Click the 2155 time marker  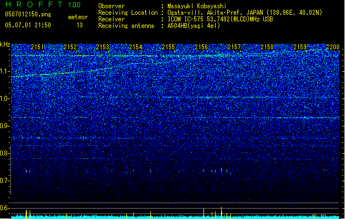[168, 47]
